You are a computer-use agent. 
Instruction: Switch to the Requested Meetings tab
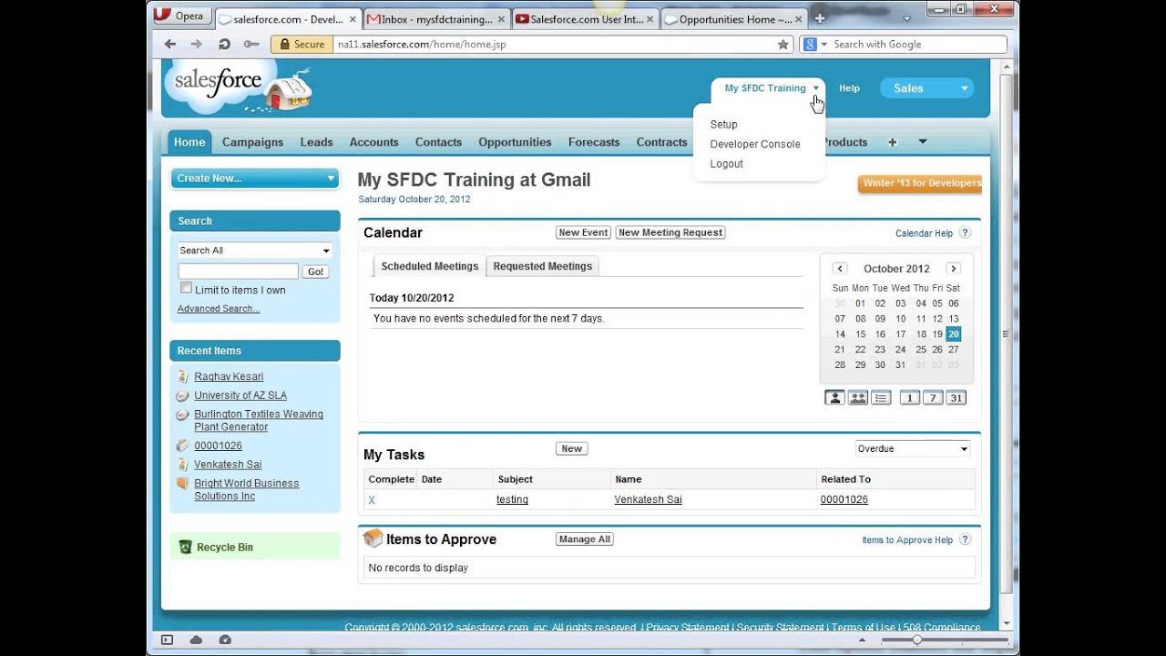point(542,266)
